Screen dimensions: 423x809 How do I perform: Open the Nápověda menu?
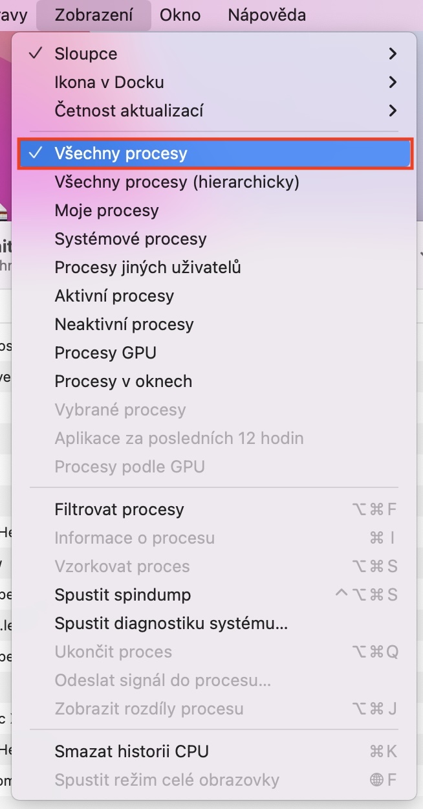[267, 14]
